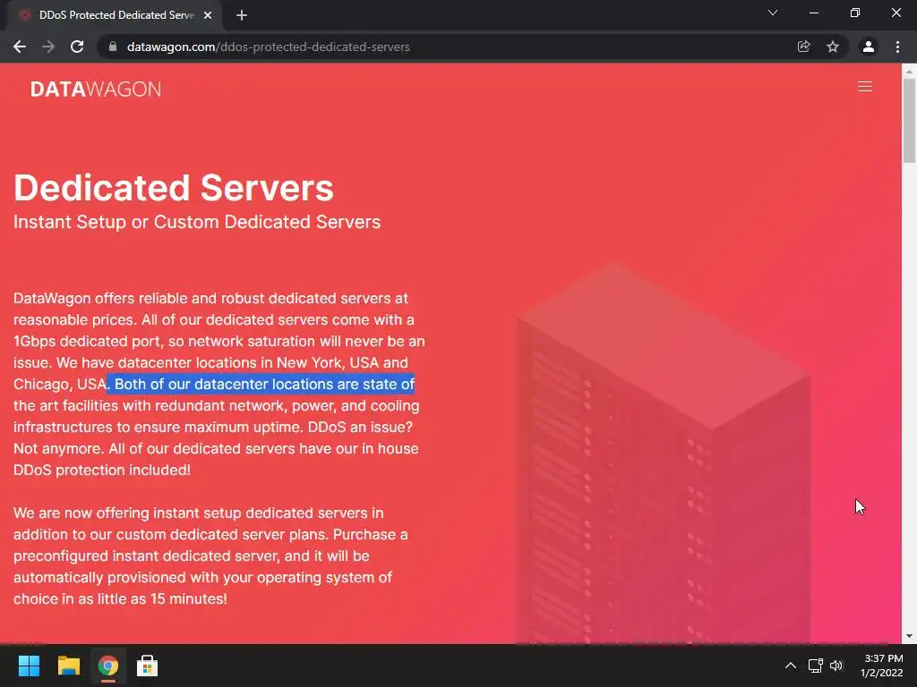Reload the current page

77,47
